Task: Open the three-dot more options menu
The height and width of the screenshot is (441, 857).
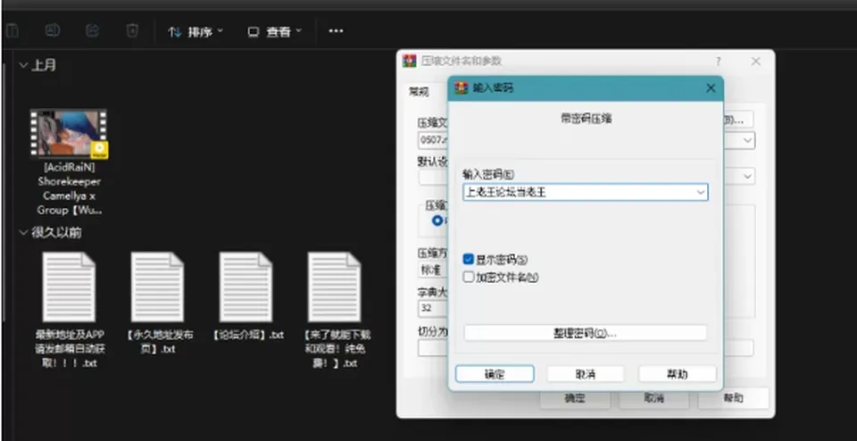Action: click(x=337, y=31)
